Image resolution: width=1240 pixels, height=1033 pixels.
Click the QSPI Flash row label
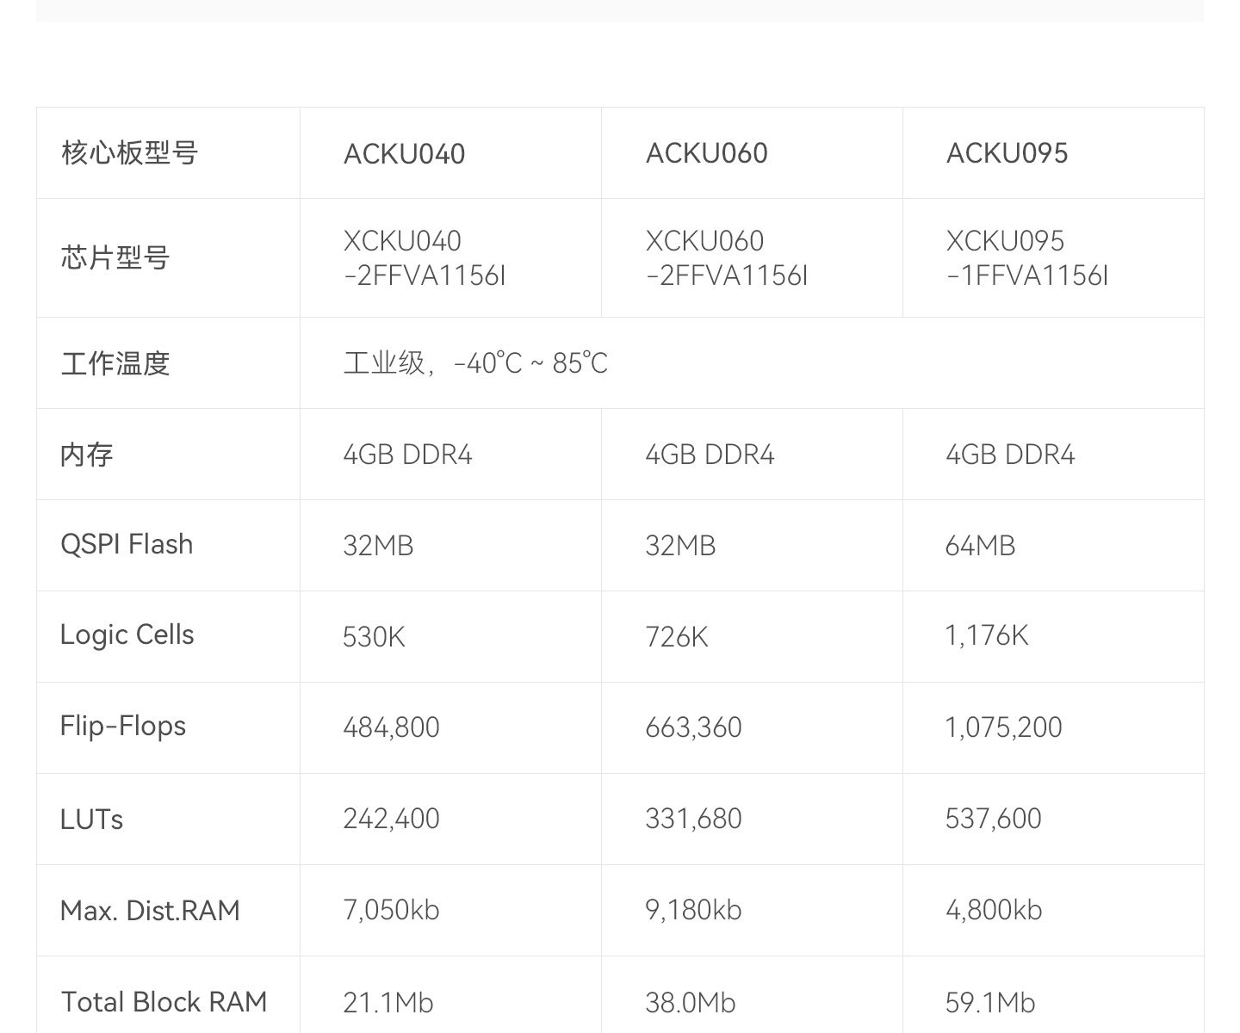(127, 545)
